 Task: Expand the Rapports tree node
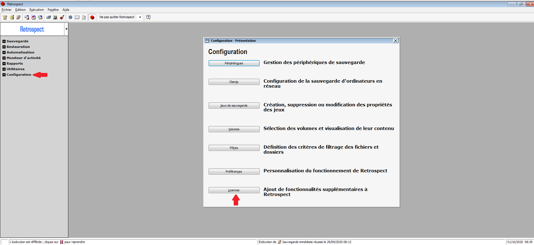[x=4, y=63]
